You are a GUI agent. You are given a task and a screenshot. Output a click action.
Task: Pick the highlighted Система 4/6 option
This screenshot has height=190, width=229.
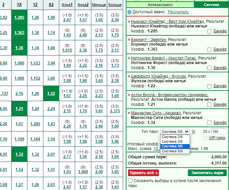tap(175, 146)
